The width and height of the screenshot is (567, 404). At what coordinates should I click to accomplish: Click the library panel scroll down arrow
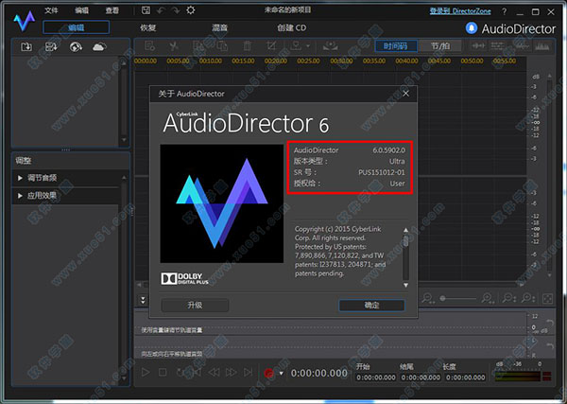(x=124, y=140)
